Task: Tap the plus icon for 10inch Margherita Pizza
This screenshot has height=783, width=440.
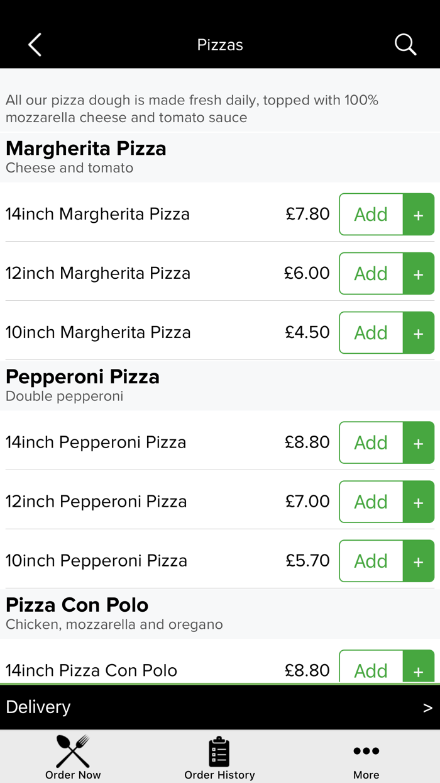Action: pos(419,333)
